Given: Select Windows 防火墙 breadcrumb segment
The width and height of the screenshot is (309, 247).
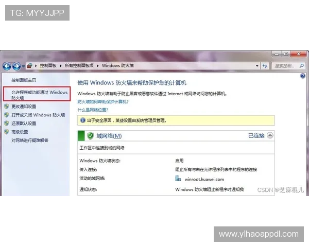Looking at the screenshot, I should (117, 65).
